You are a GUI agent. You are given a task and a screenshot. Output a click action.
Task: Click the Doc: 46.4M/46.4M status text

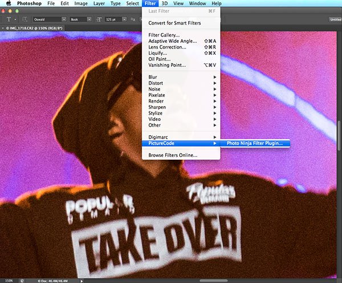[52, 281]
